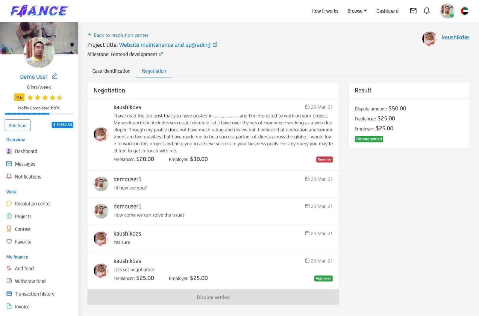Image resolution: width=479 pixels, height=316 pixels.
Task: Open external link icon next to project title
Action: [215, 45]
